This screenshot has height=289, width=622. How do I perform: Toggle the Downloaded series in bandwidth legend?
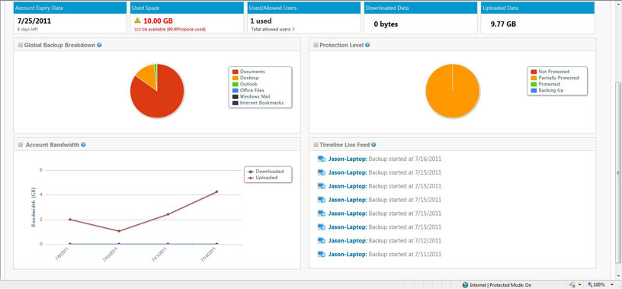tap(265, 172)
